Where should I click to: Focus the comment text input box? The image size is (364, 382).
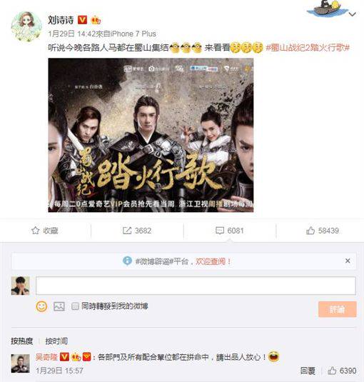pos(196,286)
